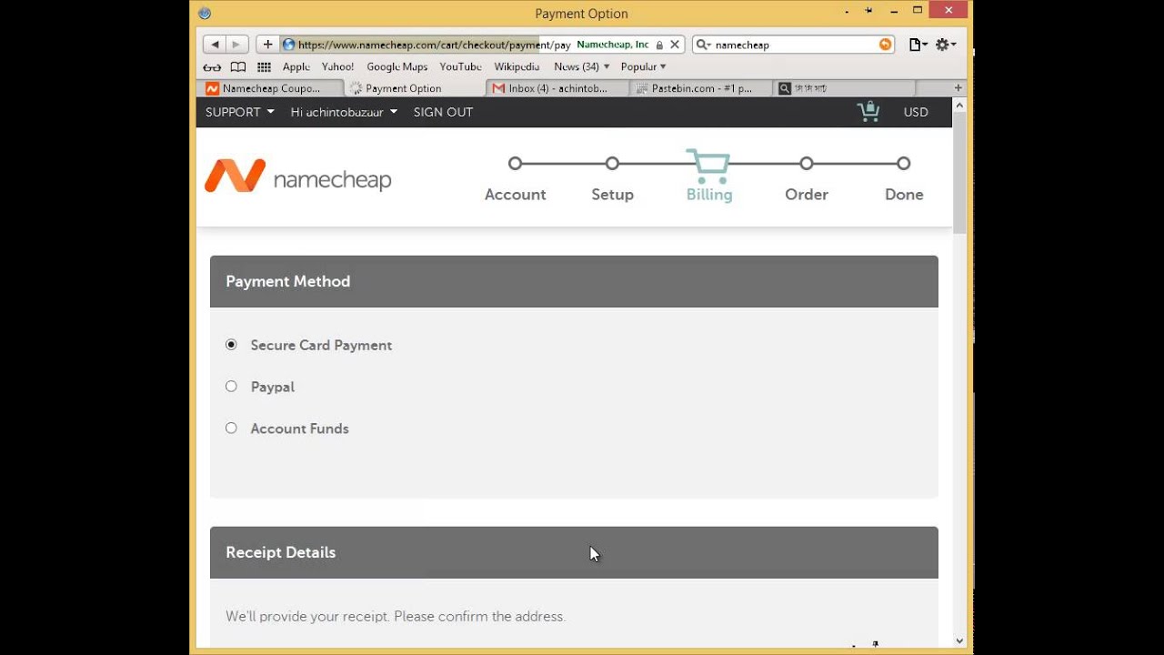Select Secure Card Payment radio button
Screen dimensions: 1164x655
[x=231, y=345]
